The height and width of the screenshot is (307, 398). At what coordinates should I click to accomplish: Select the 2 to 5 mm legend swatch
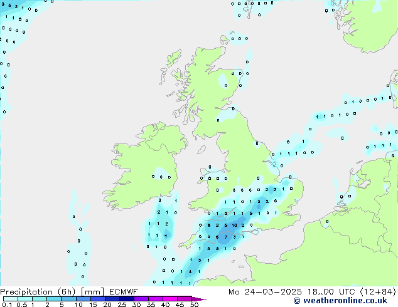[54, 299]
